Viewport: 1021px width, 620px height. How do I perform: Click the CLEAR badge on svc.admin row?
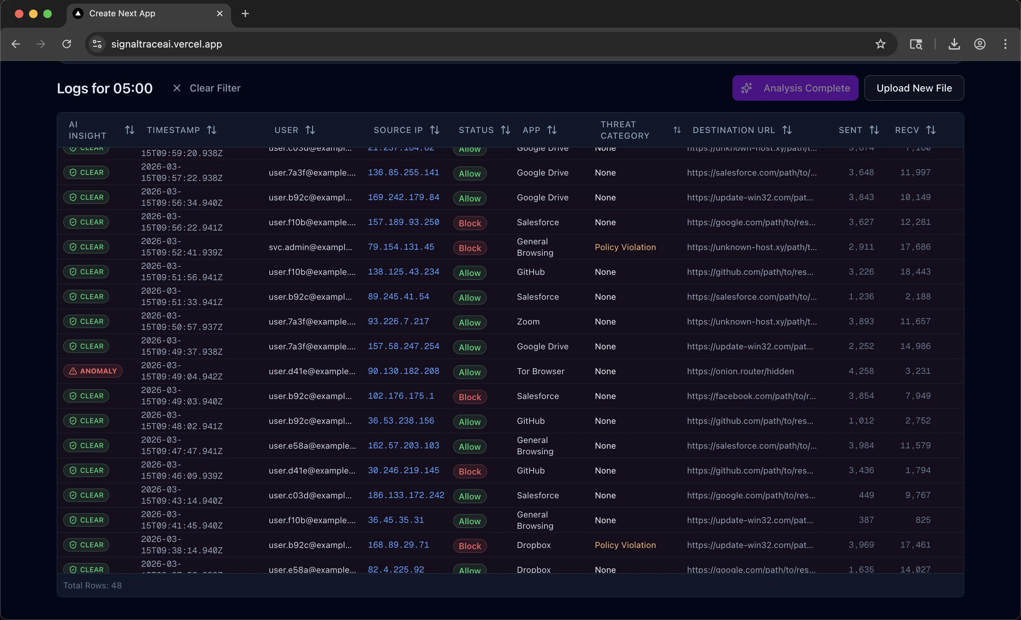click(x=86, y=247)
